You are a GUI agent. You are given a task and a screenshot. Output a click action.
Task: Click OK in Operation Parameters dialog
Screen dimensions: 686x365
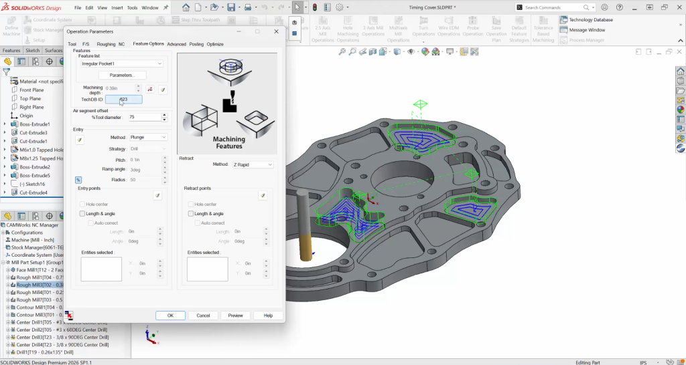(171, 316)
